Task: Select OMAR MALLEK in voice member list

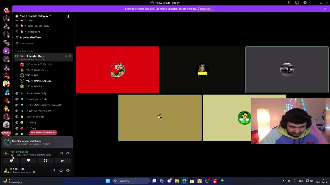Action: tap(43, 81)
